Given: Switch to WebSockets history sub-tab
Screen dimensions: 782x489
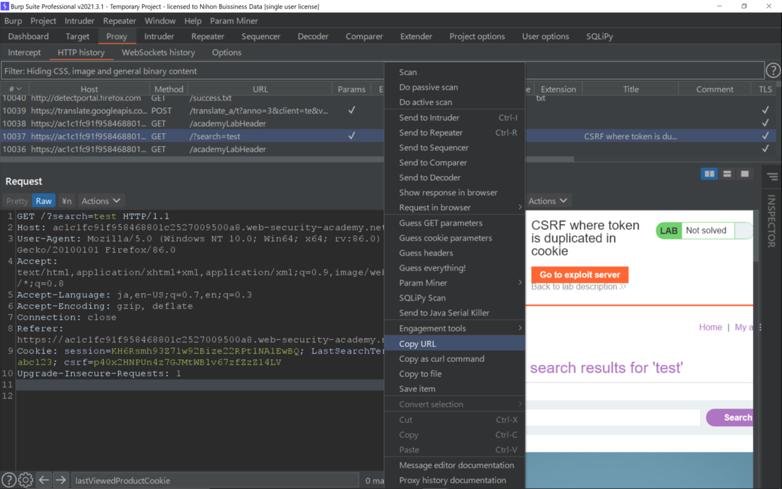Looking at the screenshot, I should point(158,52).
